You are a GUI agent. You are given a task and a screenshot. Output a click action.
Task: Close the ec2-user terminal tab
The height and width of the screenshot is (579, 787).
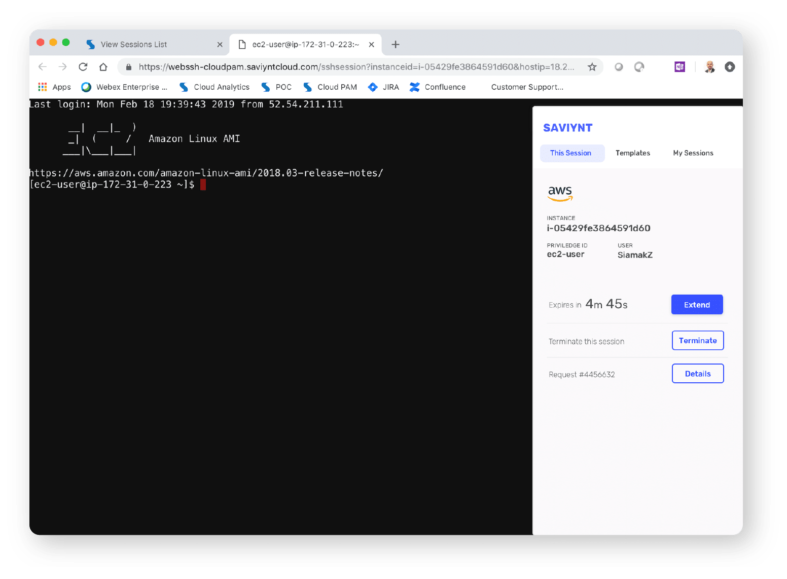[x=372, y=45]
